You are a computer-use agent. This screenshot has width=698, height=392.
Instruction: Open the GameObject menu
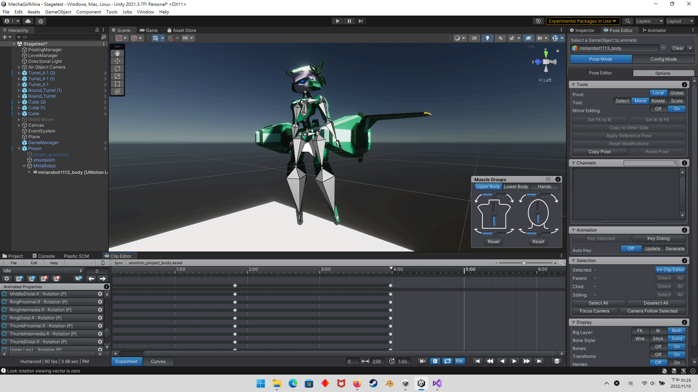58,12
